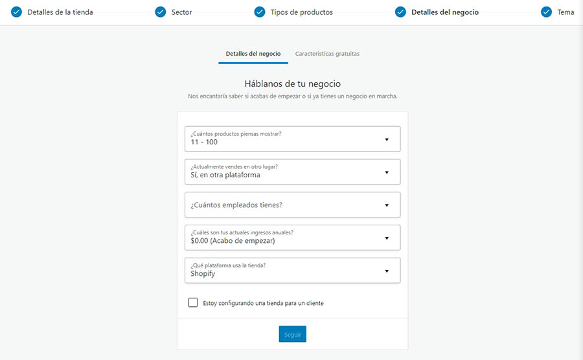Screen dimensions: 583x360
Task: Expand the selling elsewhere dropdown
Action: click(292, 172)
